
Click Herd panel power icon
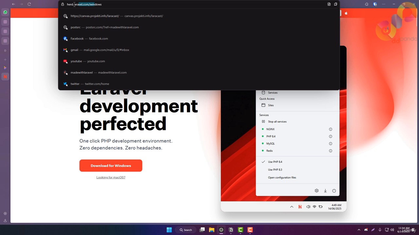(334, 191)
